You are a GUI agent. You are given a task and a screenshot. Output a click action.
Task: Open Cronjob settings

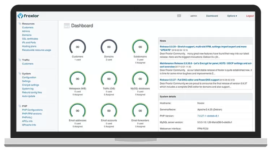[30, 85]
